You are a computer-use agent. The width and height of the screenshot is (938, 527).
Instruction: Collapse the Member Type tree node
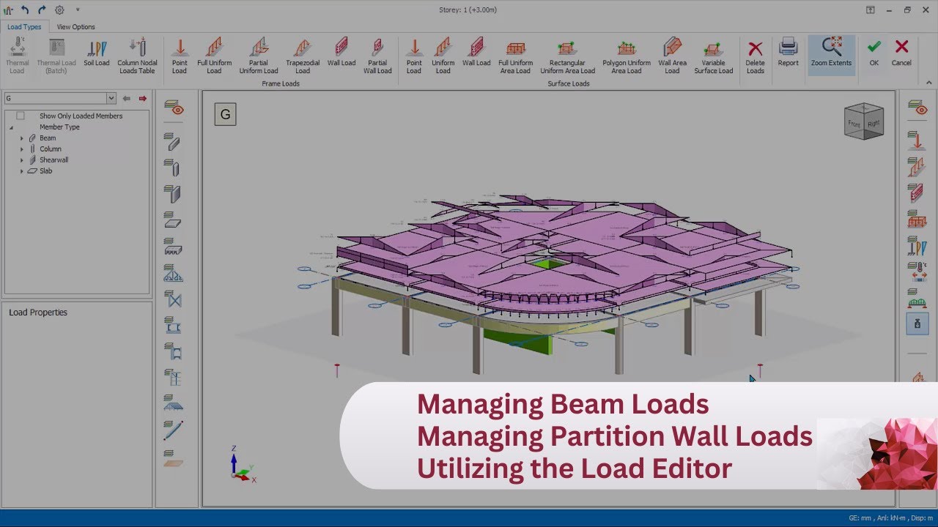tap(12, 127)
